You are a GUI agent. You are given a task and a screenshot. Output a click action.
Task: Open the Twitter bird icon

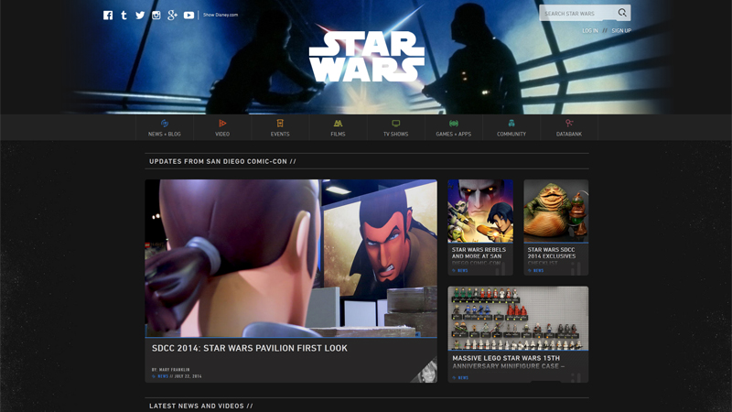tap(140, 16)
